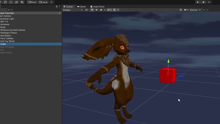Focus the Hierarchy search field
The image size is (220, 124).
34,10
